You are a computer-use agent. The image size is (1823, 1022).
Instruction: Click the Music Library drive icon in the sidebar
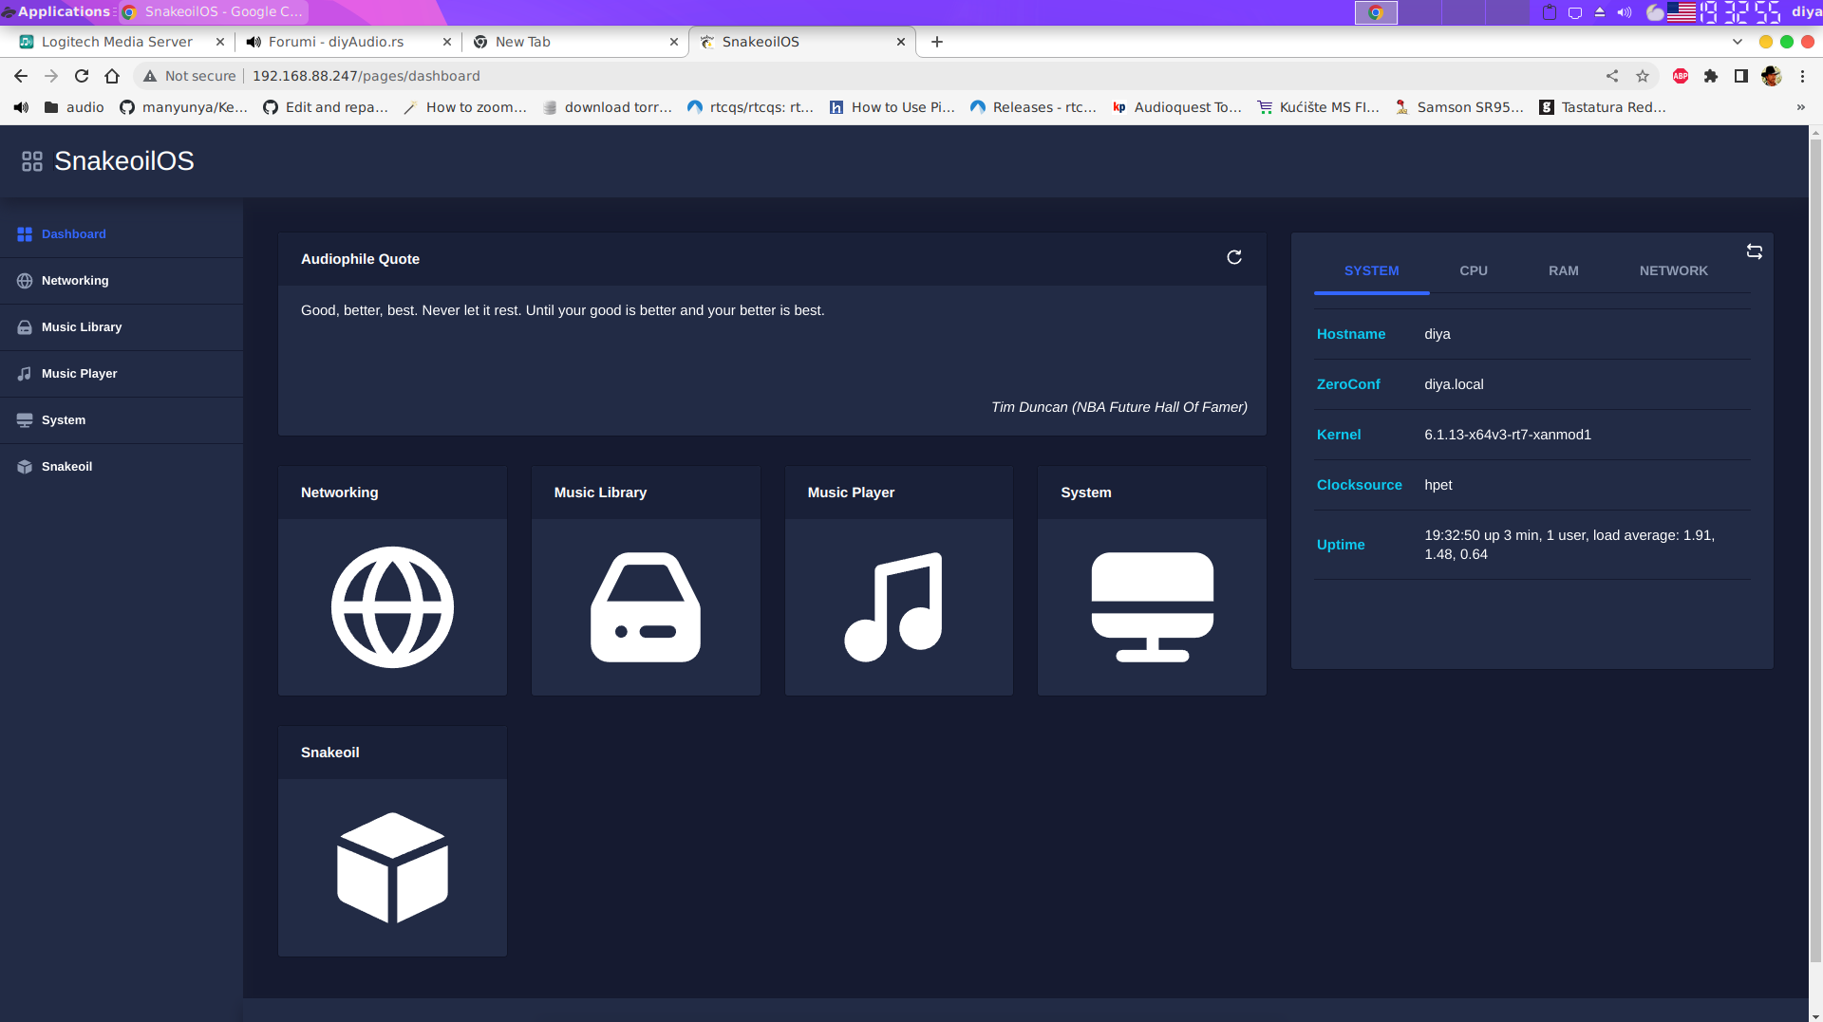[x=25, y=327]
